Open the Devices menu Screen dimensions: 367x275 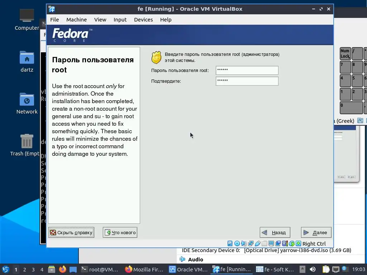[143, 20]
